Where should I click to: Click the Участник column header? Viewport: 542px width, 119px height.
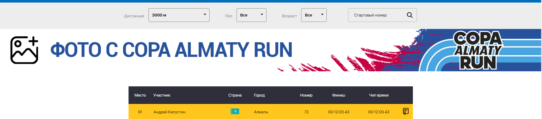coord(162,95)
